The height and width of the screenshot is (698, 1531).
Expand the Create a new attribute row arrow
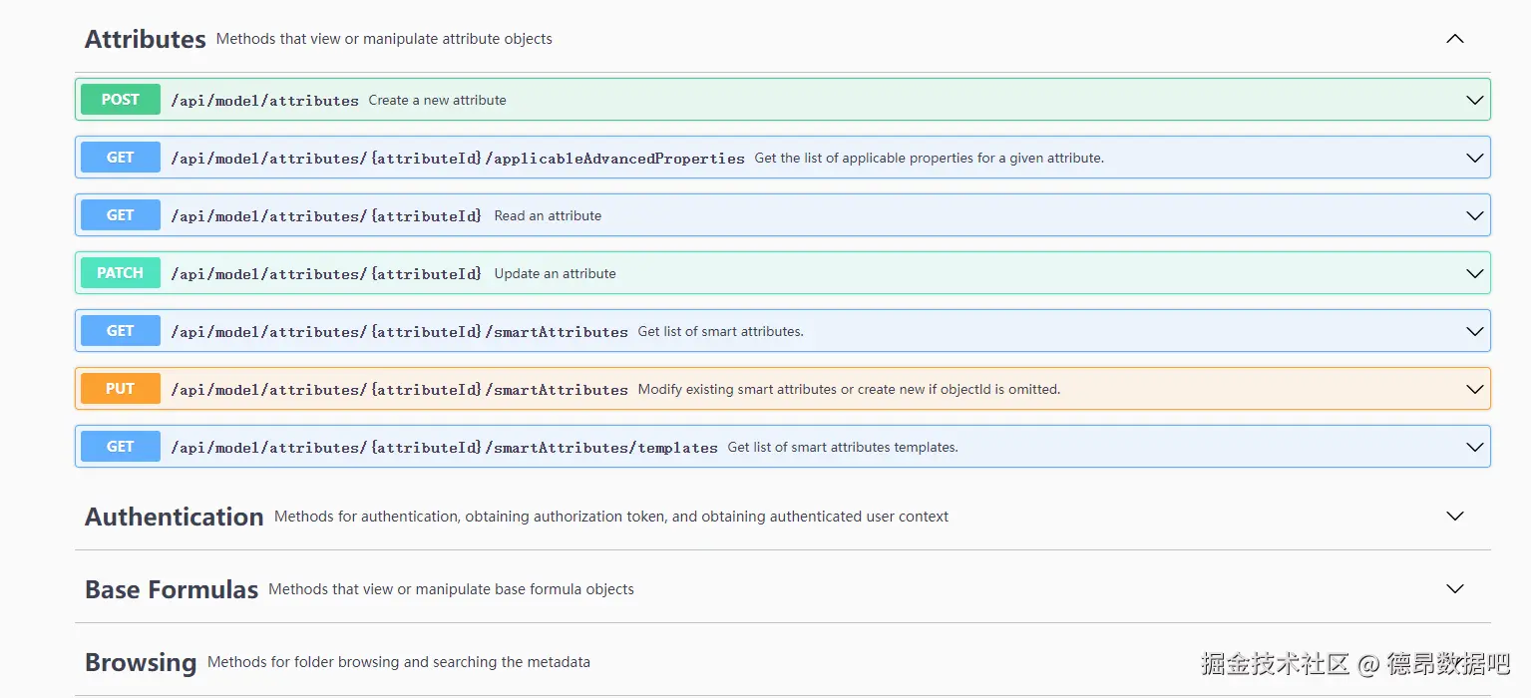[x=1475, y=100]
